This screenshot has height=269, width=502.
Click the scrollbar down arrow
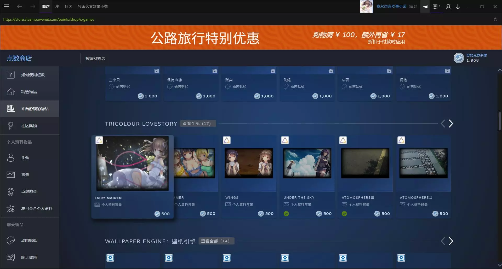pos(500,266)
